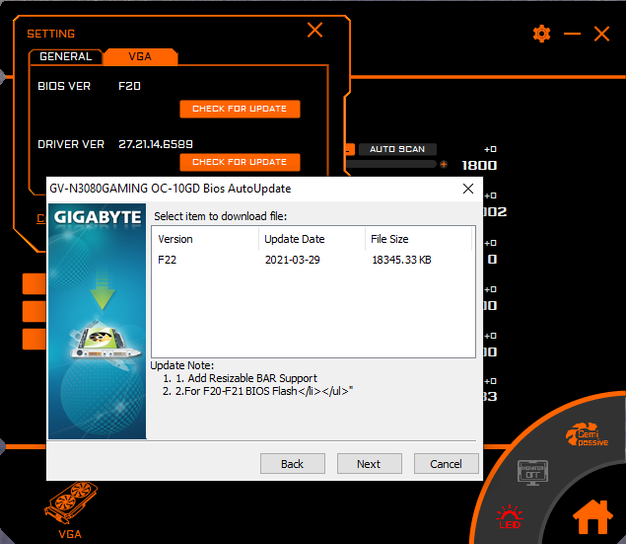Open the LED control icon
This screenshot has width=626, height=544.
point(510,517)
